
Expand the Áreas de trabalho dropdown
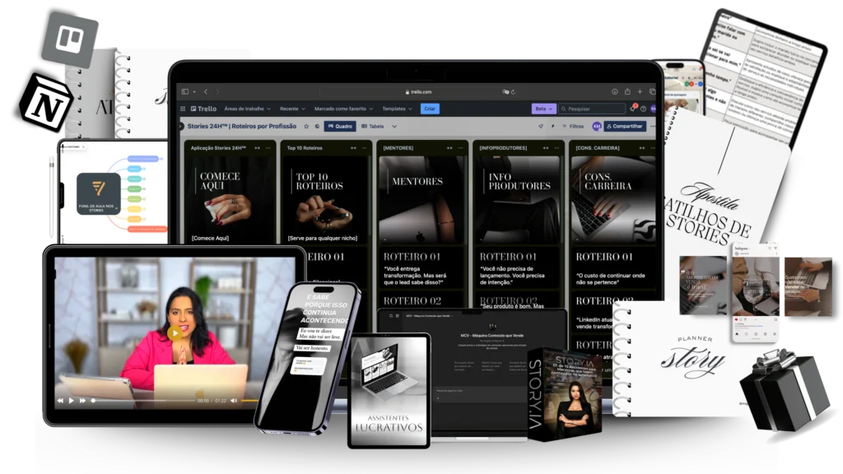pyautogui.click(x=248, y=109)
